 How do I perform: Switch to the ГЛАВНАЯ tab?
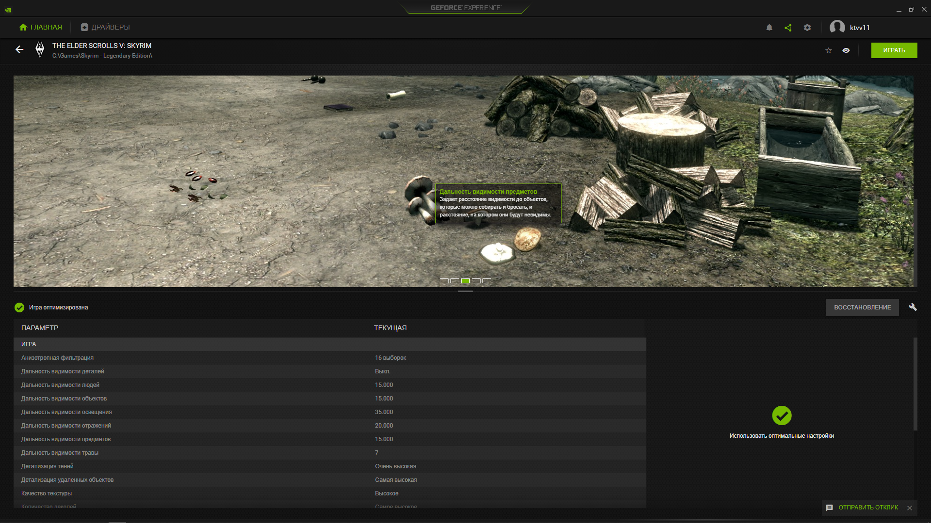pyautogui.click(x=41, y=27)
